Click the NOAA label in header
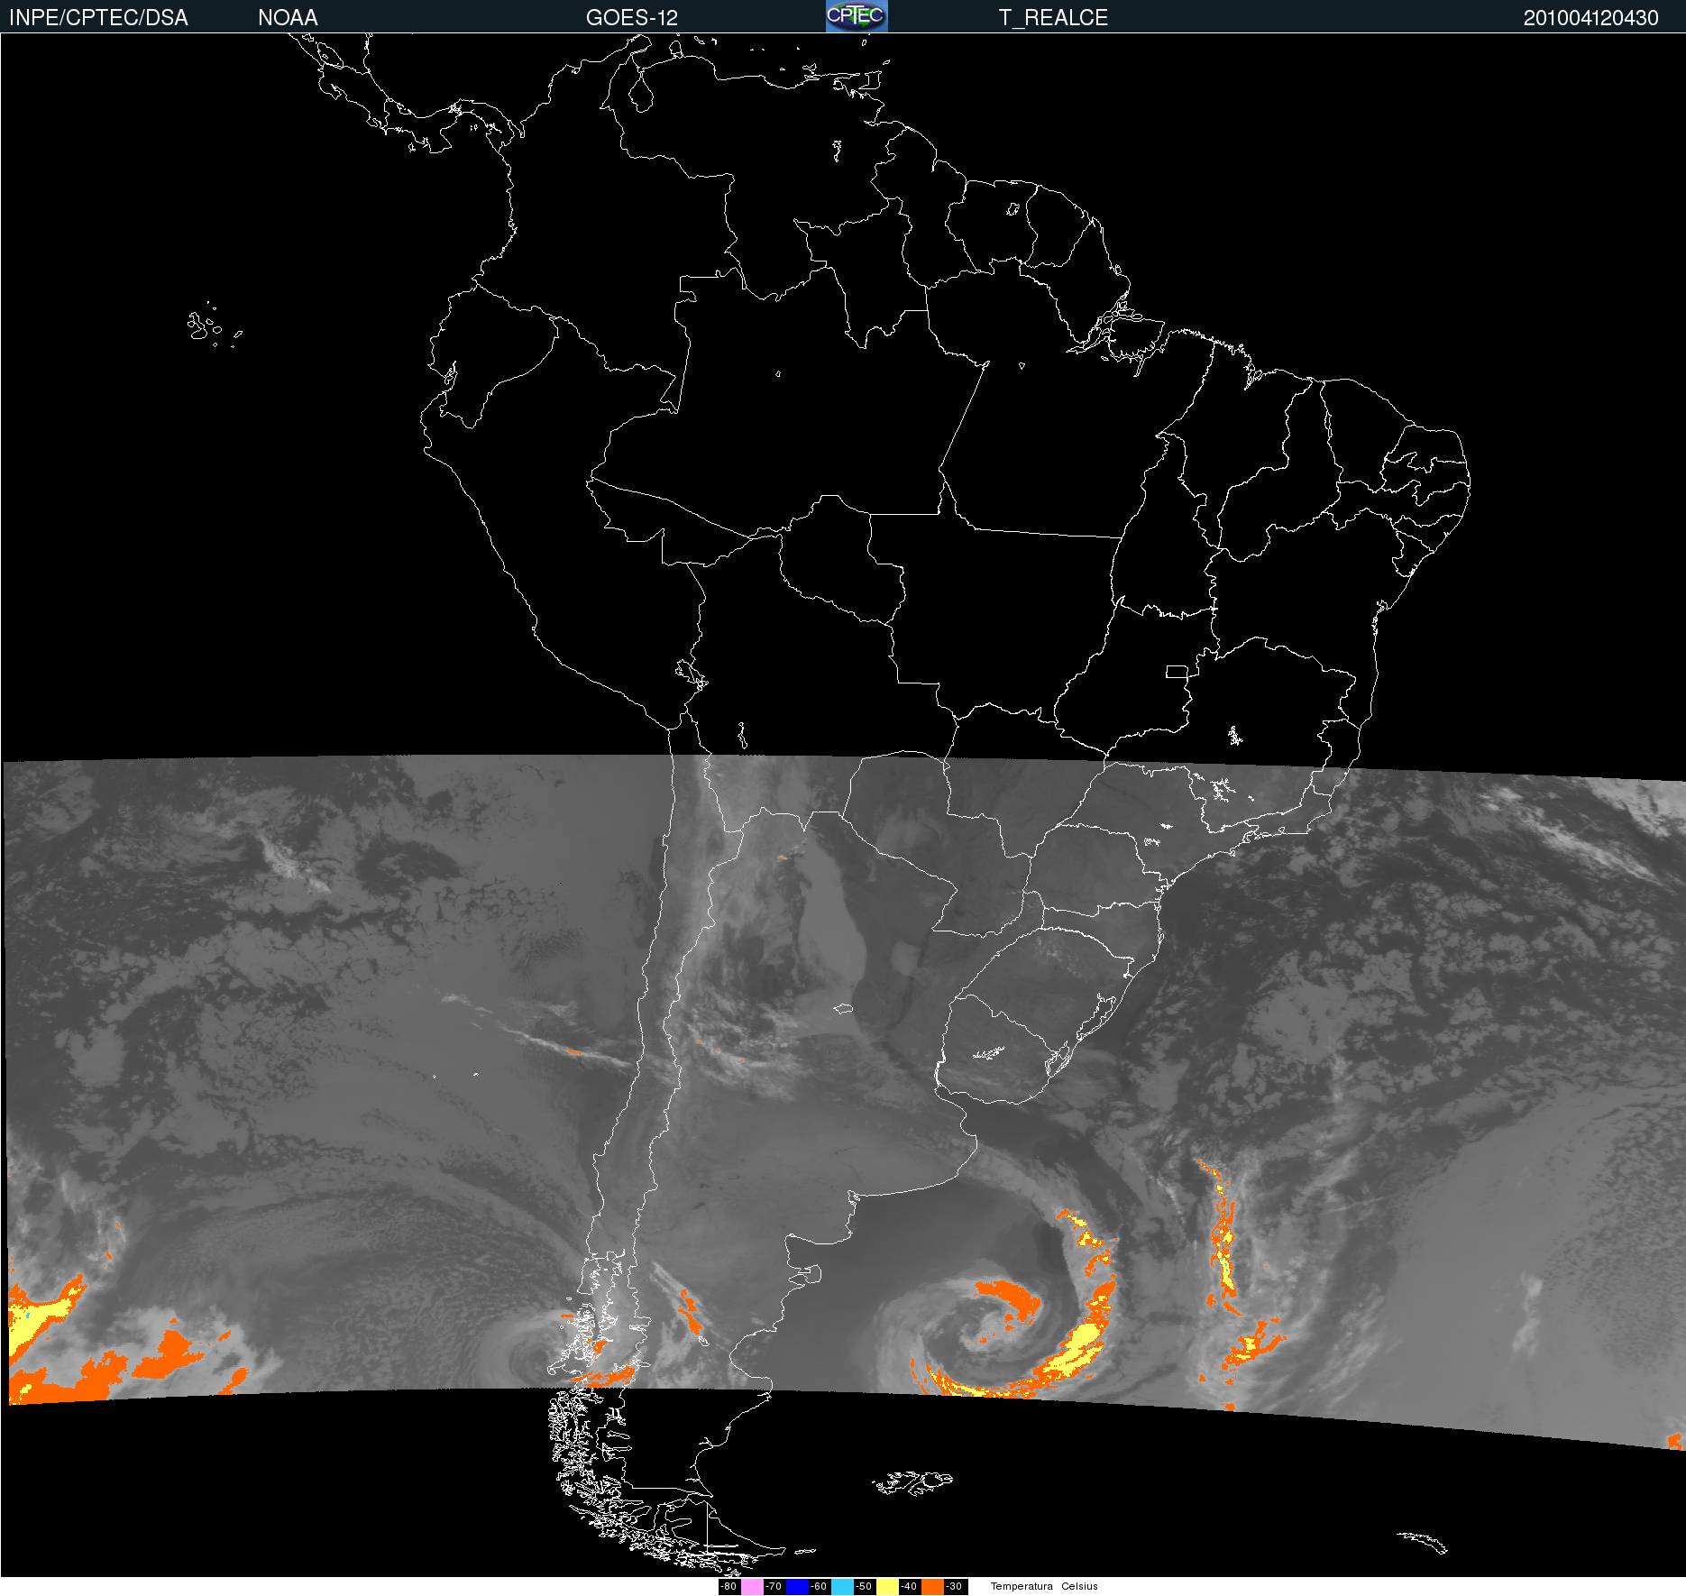The width and height of the screenshot is (1686, 1596). click(x=288, y=18)
